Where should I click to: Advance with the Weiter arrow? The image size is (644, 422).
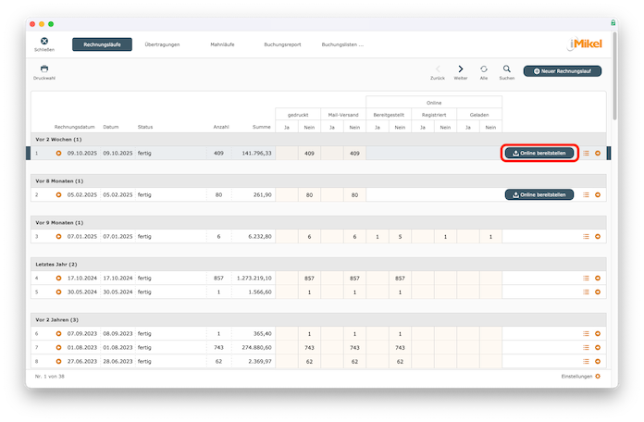[x=461, y=68]
